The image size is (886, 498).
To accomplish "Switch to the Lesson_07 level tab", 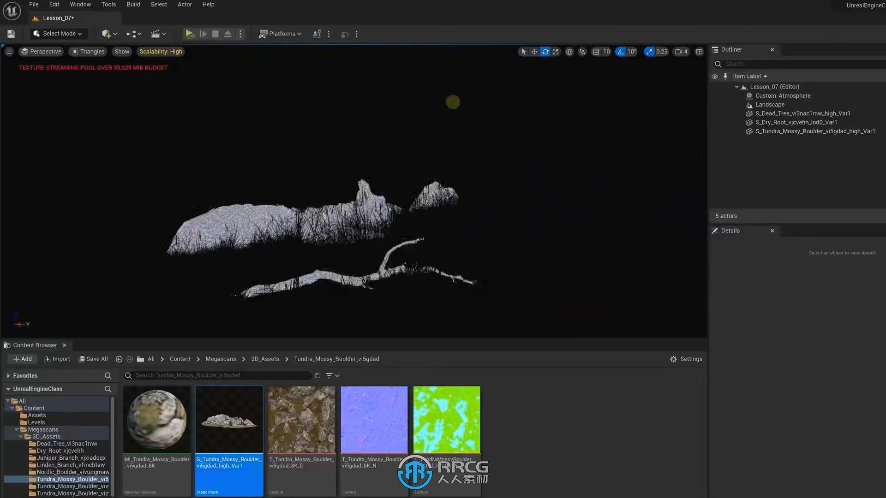I will (x=58, y=18).
